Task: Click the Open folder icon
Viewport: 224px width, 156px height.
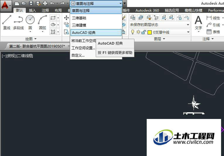Action: pyautogui.click(x=24, y=3)
